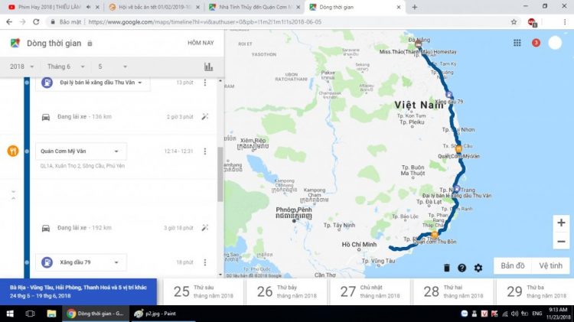Open timeline settings gear icon
Screen dimensions: 574x322
tap(478, 268)
